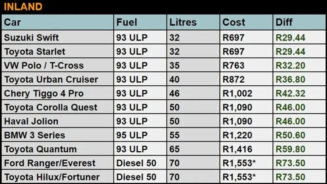
Task: Click the Cost column header
Action: pos(246,22)
